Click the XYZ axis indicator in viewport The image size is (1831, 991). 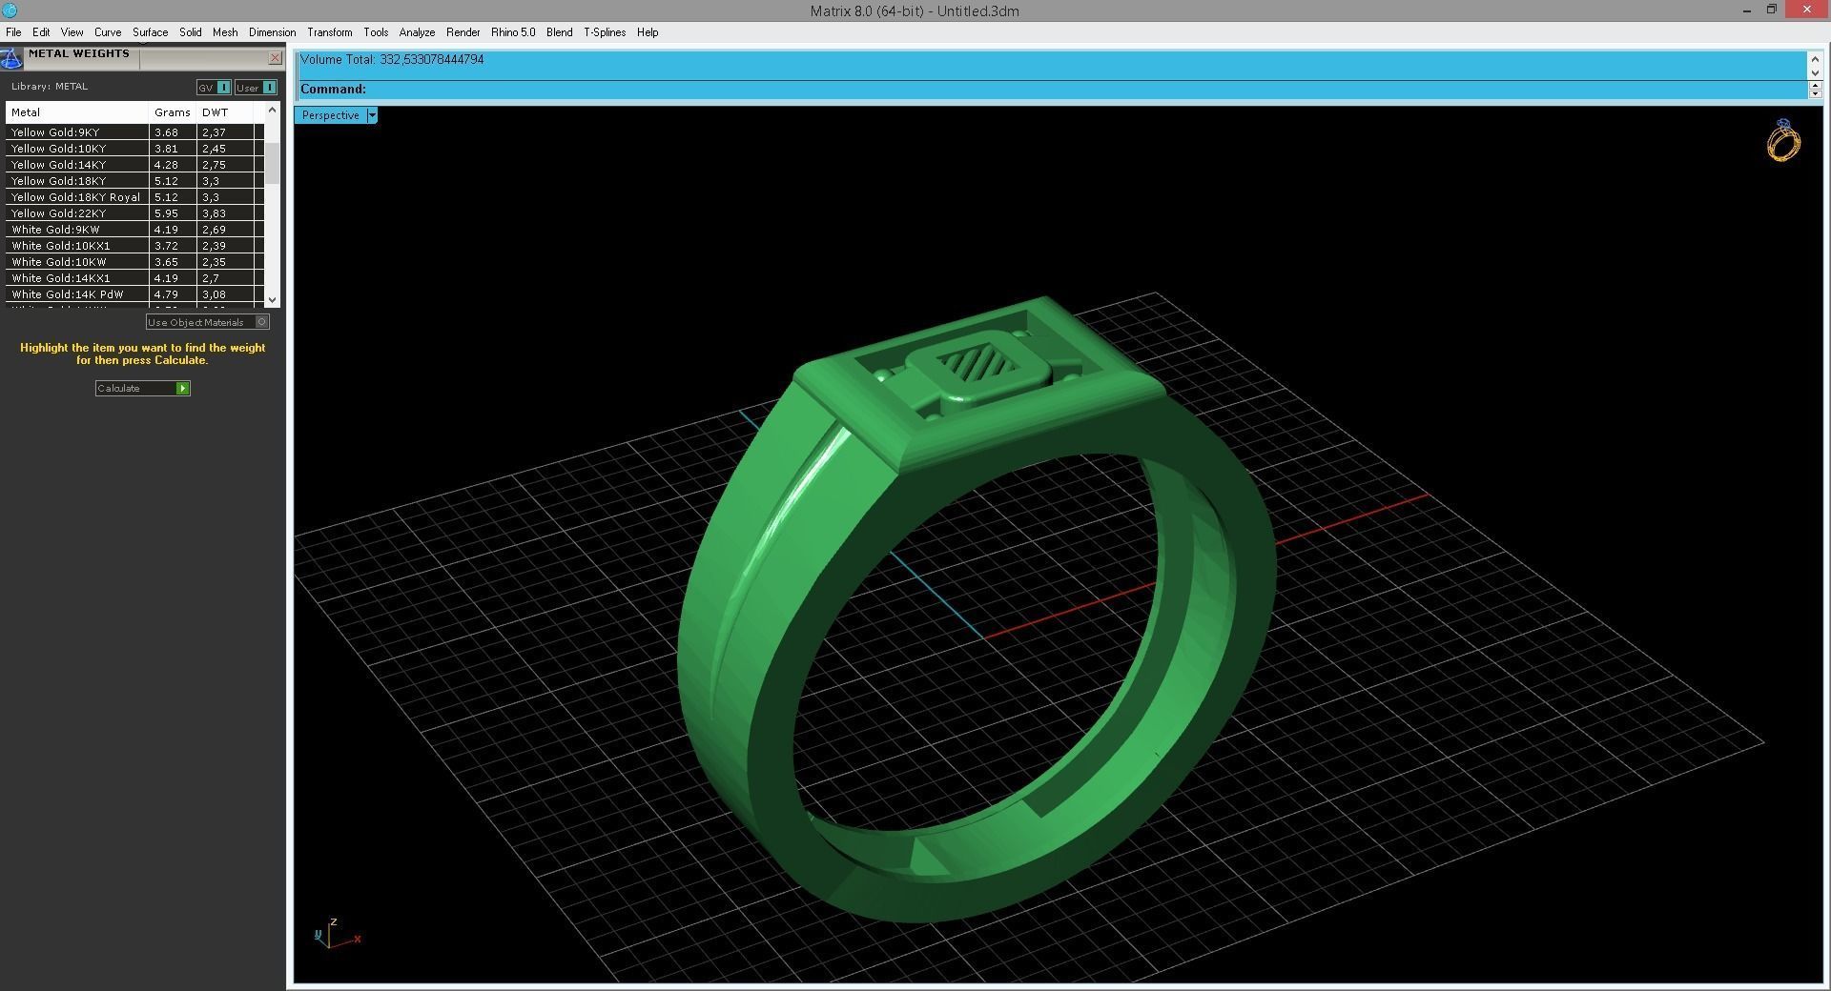click(x=337, y=934)
